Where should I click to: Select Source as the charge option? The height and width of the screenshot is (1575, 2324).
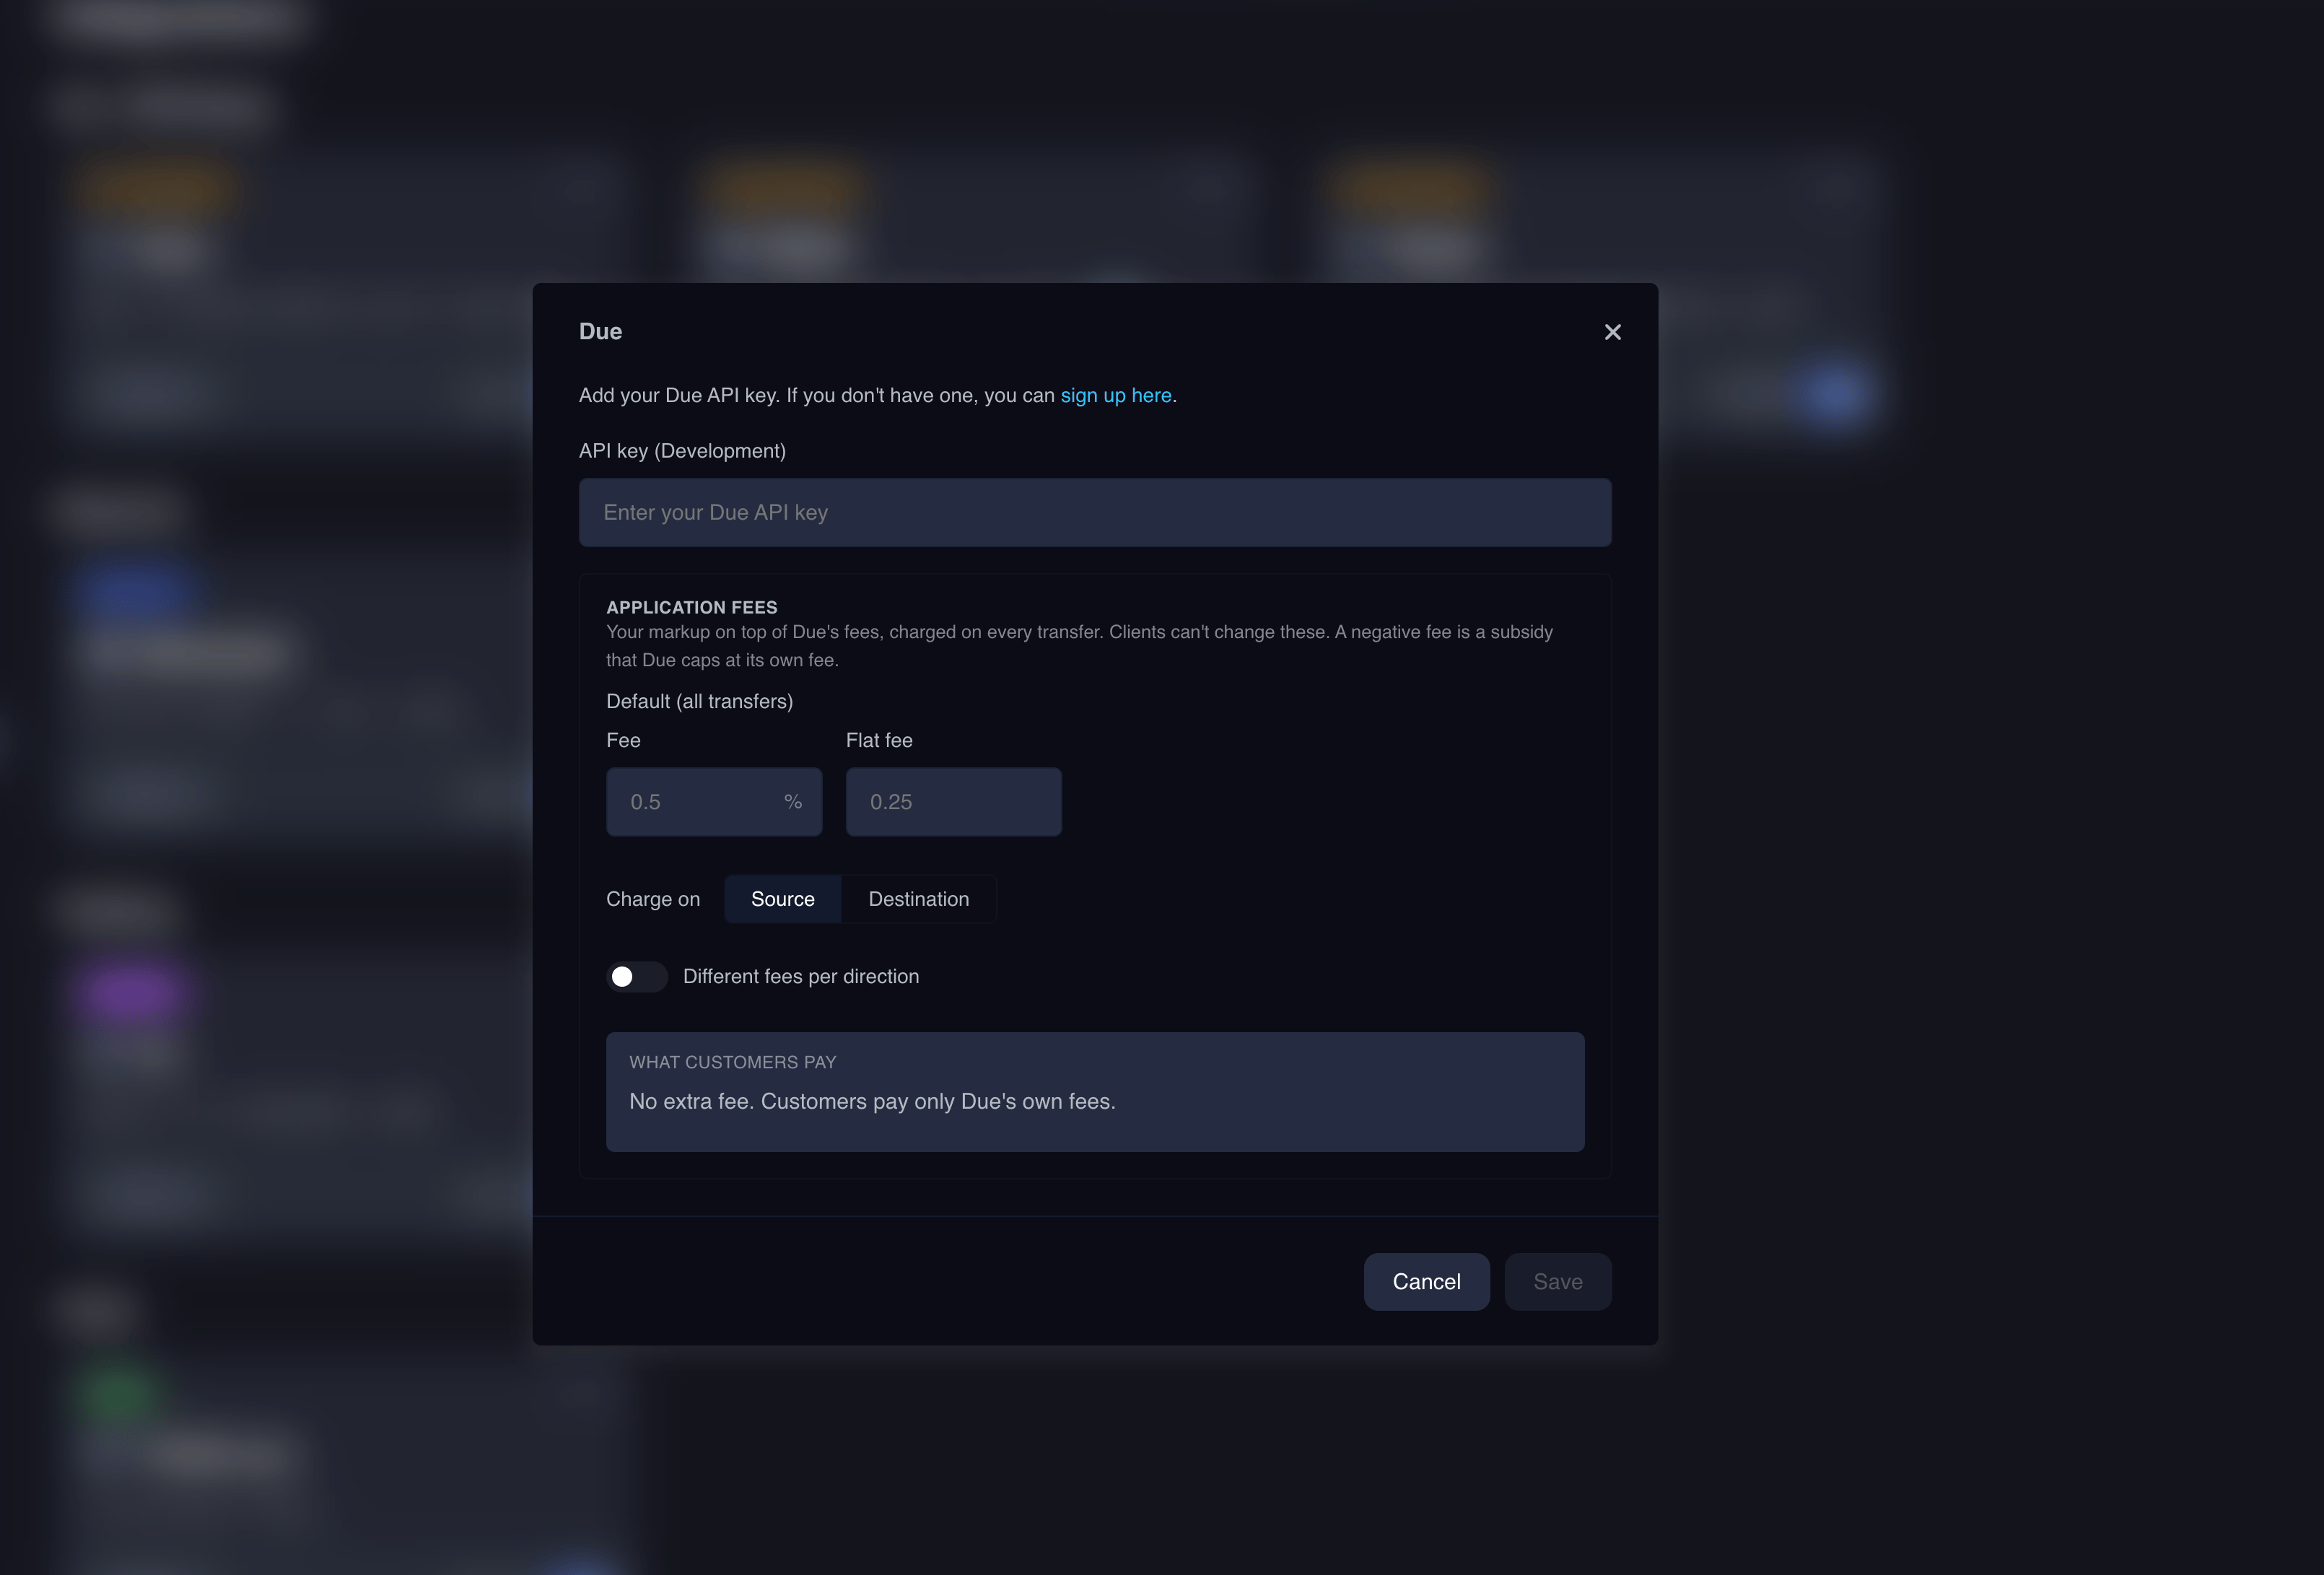pos(782,899)
